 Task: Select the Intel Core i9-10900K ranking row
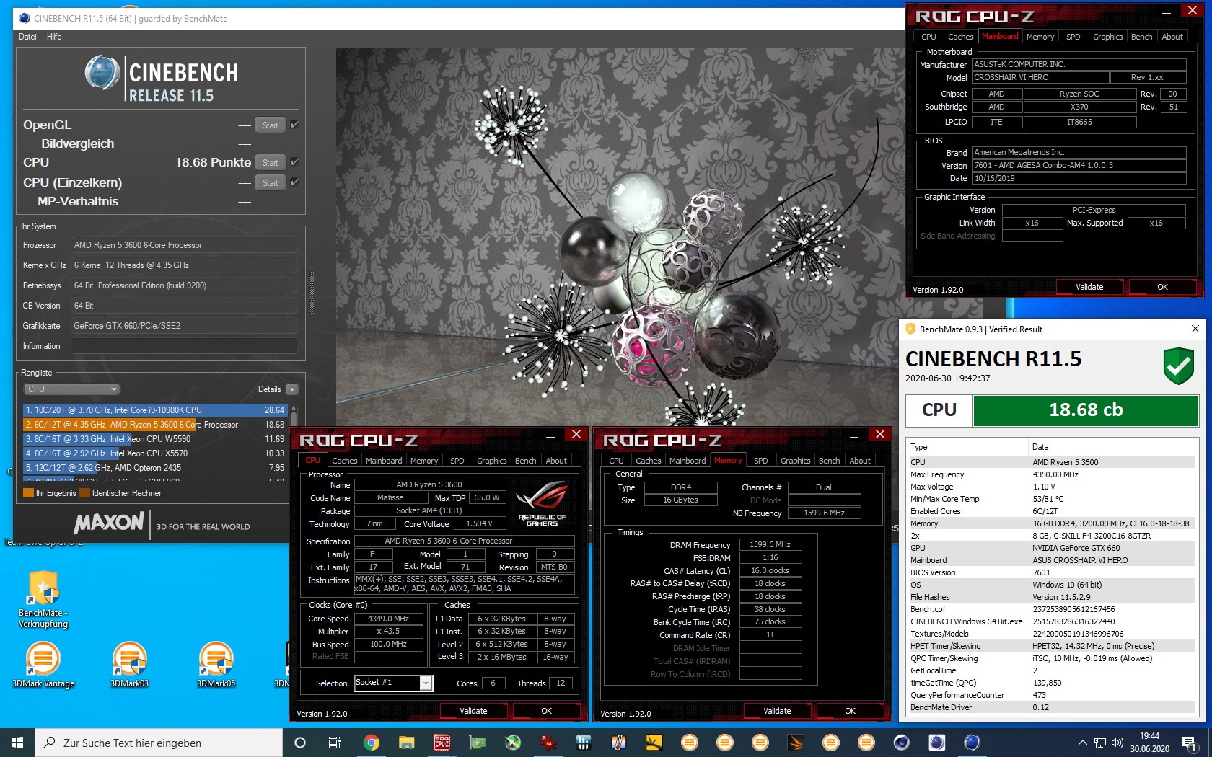[x=155, y=410]
